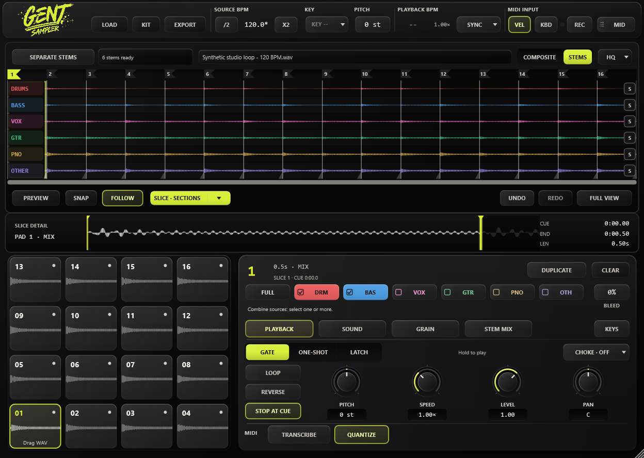Halve the source BPM with /2
Screen dimensions: 644x458
tap(227, 25)
